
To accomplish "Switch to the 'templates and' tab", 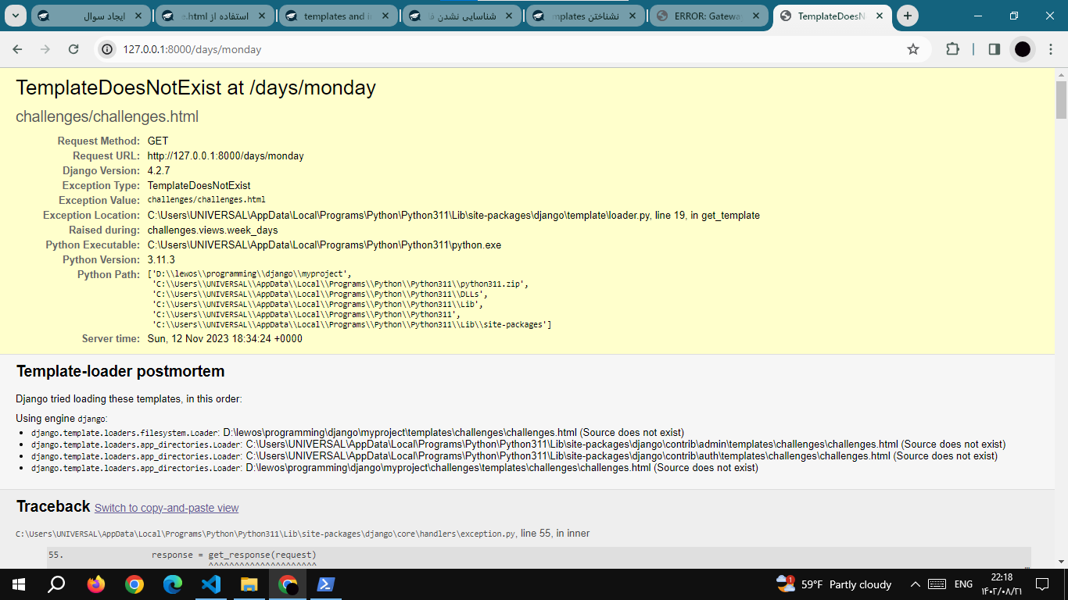I will pyautogui.click(x=338, y=16).
